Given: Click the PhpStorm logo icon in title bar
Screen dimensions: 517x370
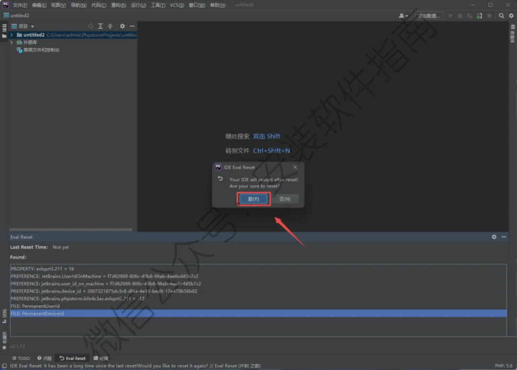Looking at the screenshot, I should [5, 5].
